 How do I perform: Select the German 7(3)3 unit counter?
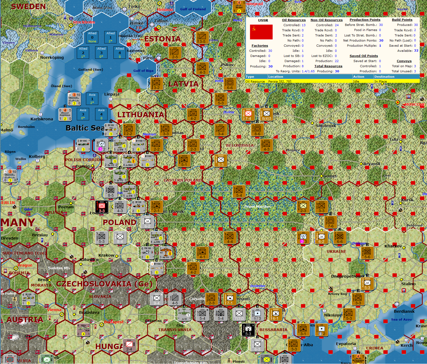(239, 314)
